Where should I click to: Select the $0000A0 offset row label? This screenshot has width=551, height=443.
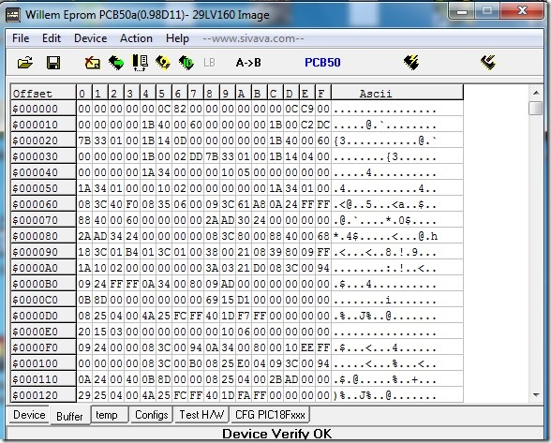tap(43, 268)
